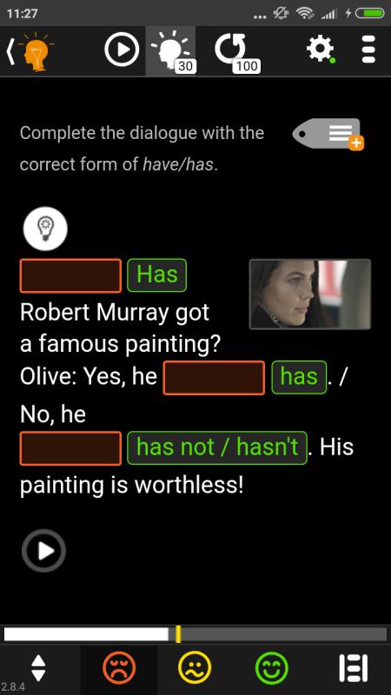Play the dialogue audio below text
The image size is (391, 695).
coord(44,551)
